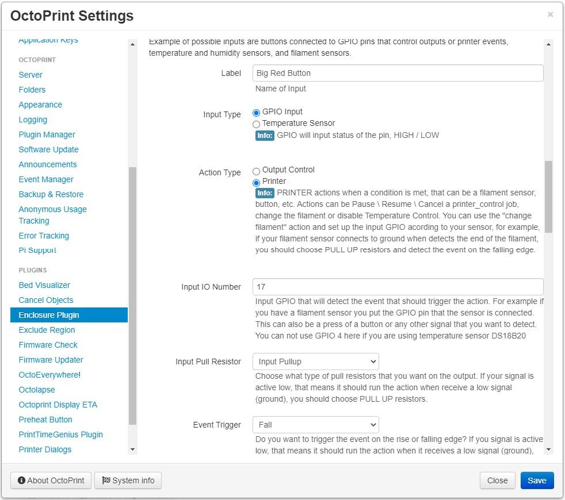
Task: Click the 'Event Trigger' label
Action: point(217,425)
